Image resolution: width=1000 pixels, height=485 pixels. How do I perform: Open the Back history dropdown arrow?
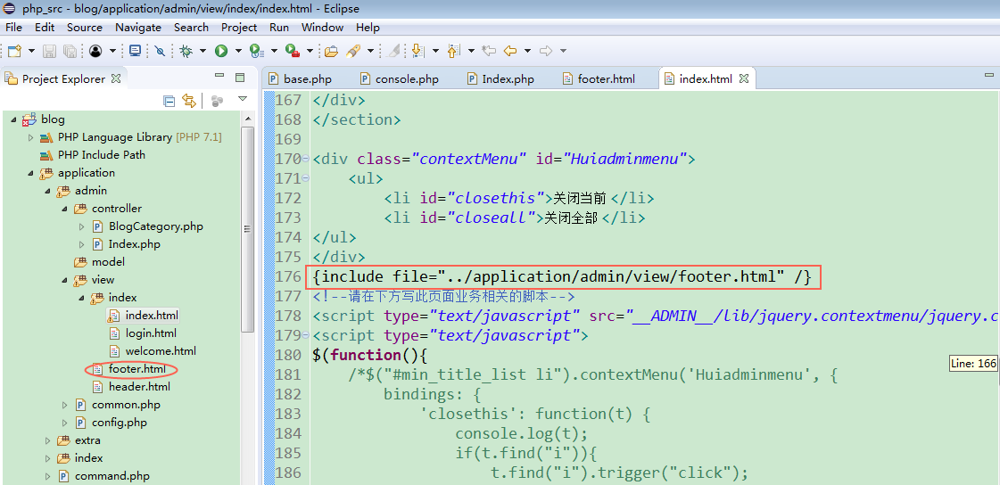(527, 51)
